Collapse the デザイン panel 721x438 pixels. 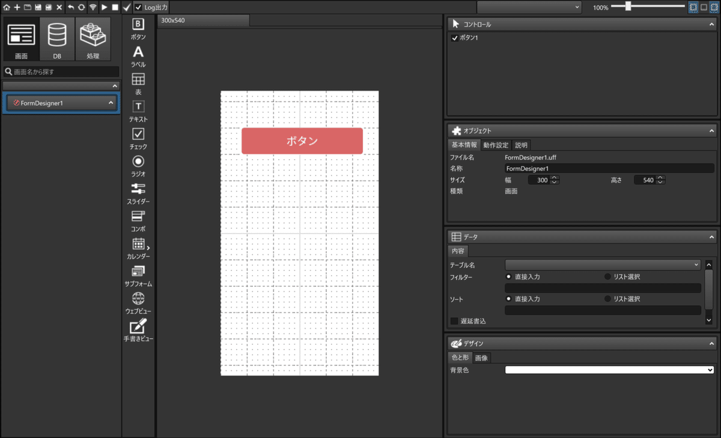711,343
